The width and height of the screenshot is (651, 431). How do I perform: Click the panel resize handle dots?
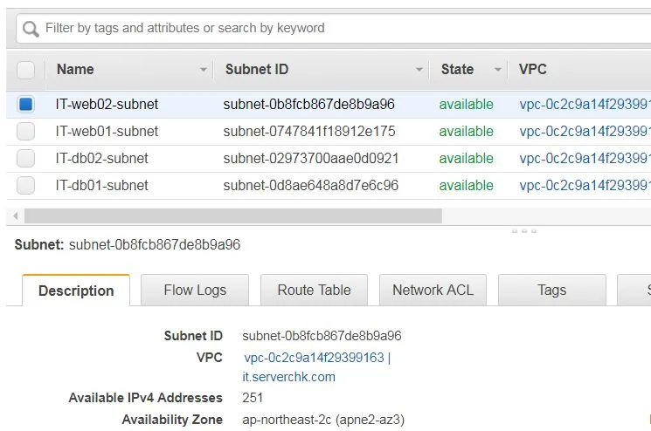(x=524, y=231)
